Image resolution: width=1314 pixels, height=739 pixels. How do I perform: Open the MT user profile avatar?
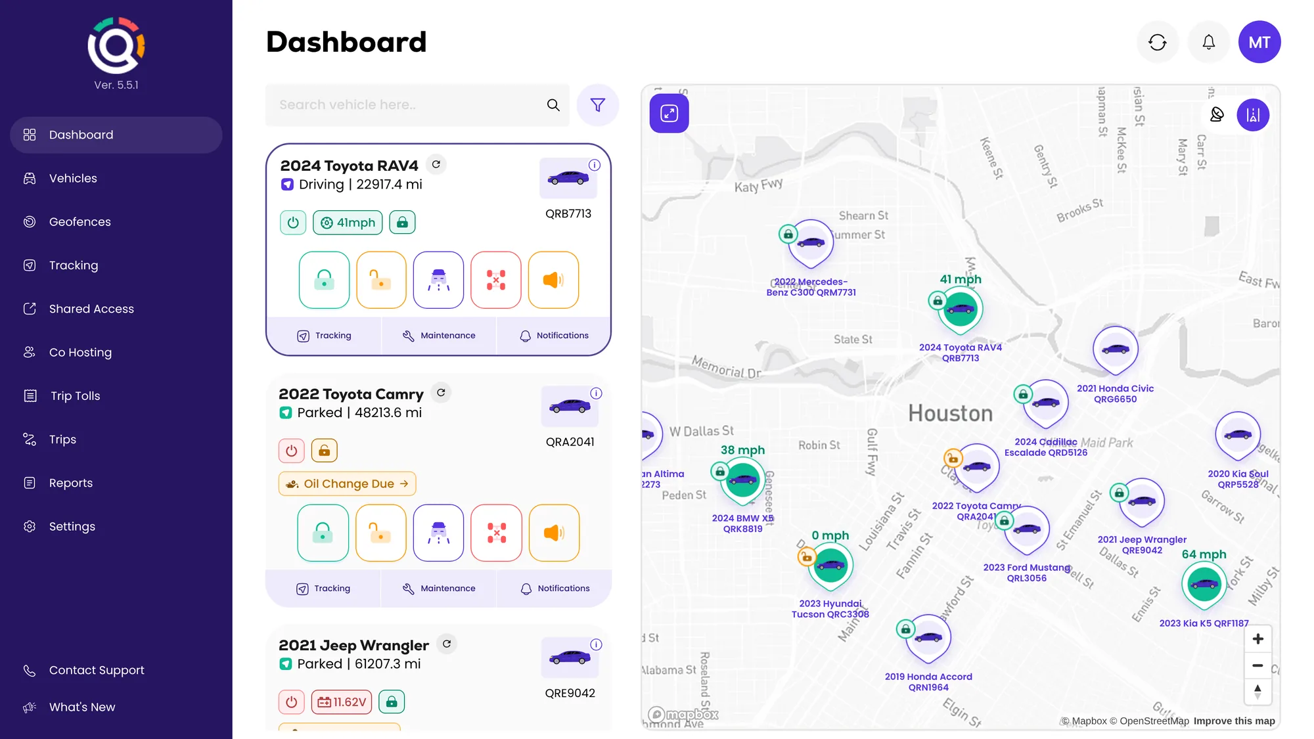(x=1259, y=43)
